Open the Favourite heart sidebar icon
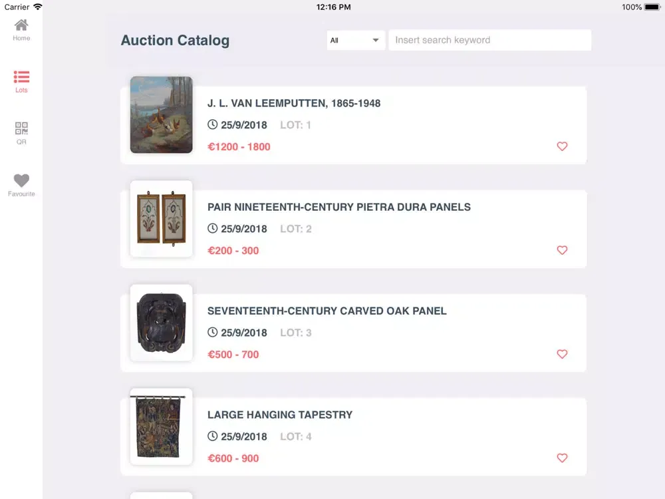The width and height of the screenshot is (665, 499). (x=21, y=180)
